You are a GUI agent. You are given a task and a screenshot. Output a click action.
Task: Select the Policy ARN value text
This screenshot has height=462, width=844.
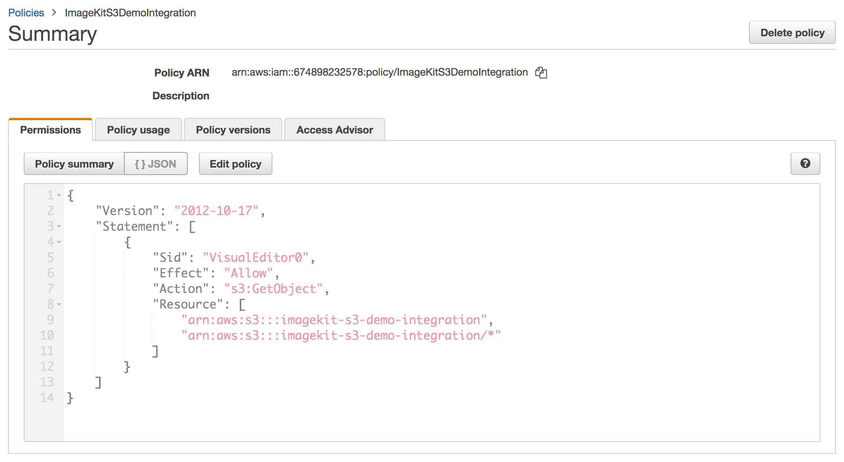(380, 72)
